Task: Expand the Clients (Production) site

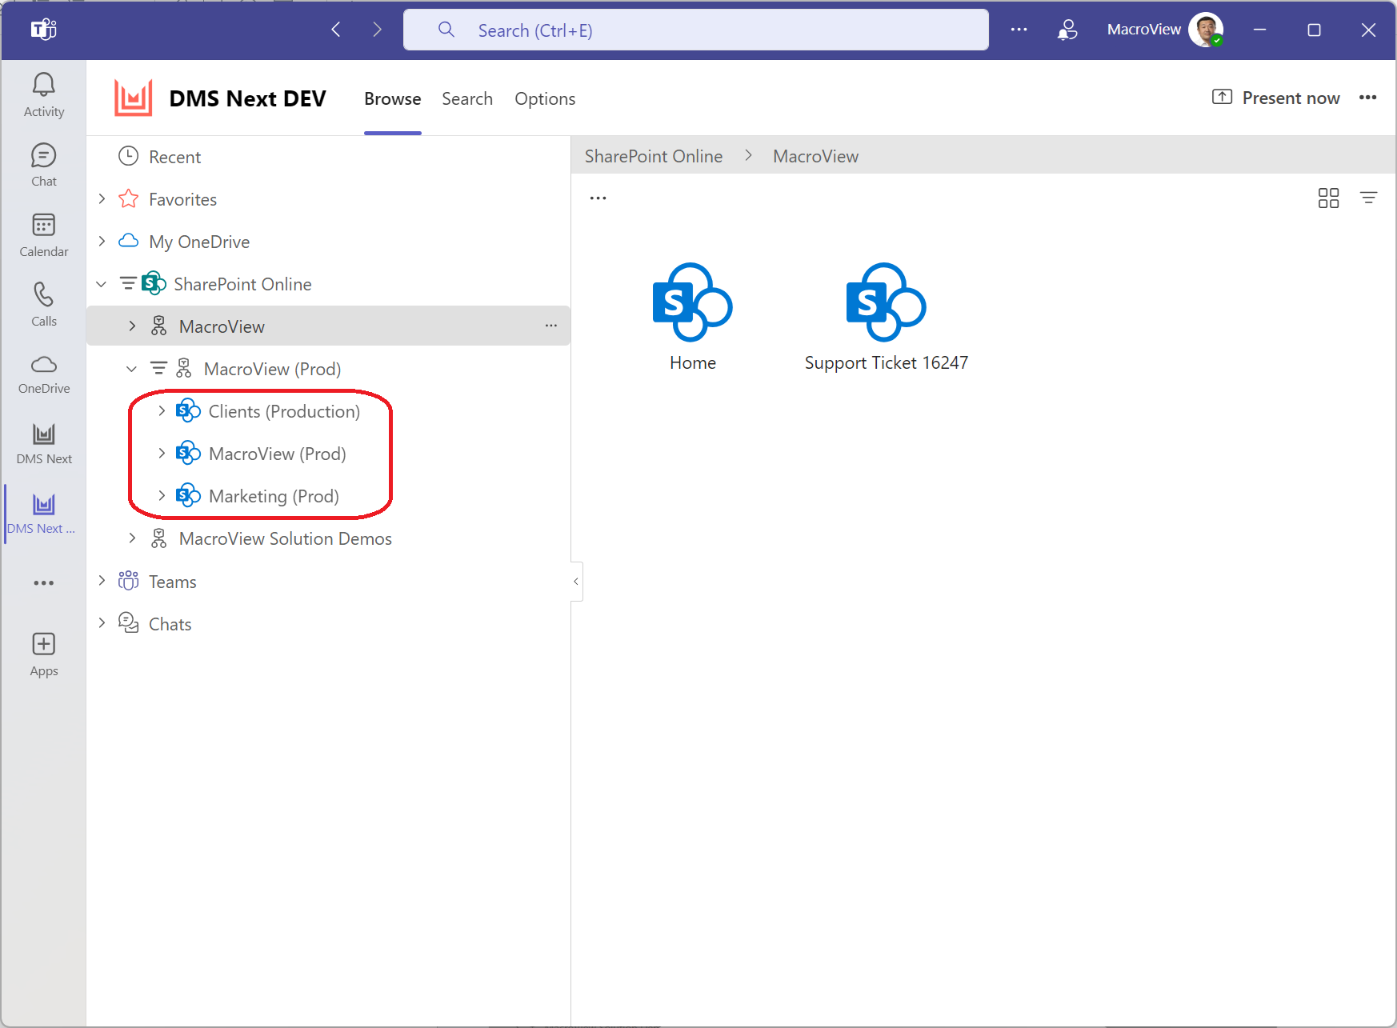Action: tap(162, 410)
